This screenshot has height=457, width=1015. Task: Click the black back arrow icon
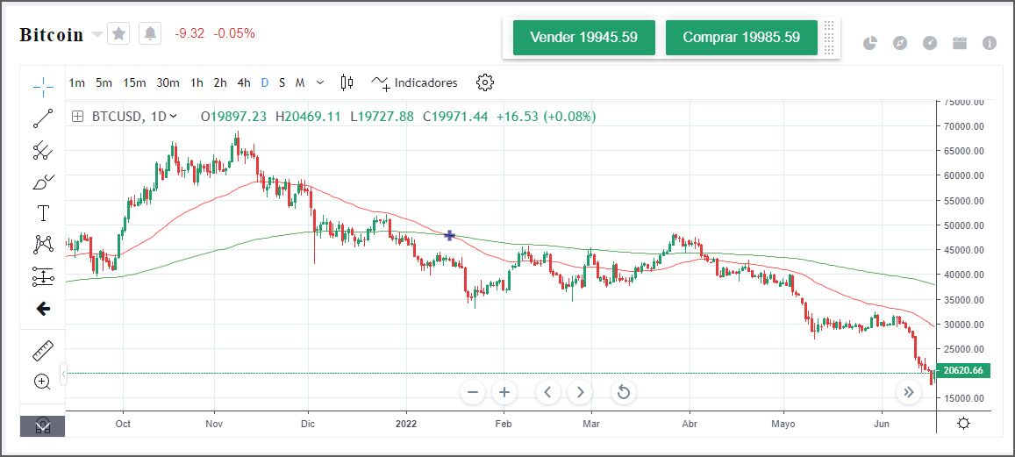[x=43, y=309]
